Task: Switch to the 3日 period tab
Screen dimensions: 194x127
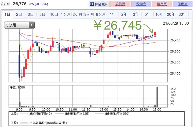Action: point(31,15)
